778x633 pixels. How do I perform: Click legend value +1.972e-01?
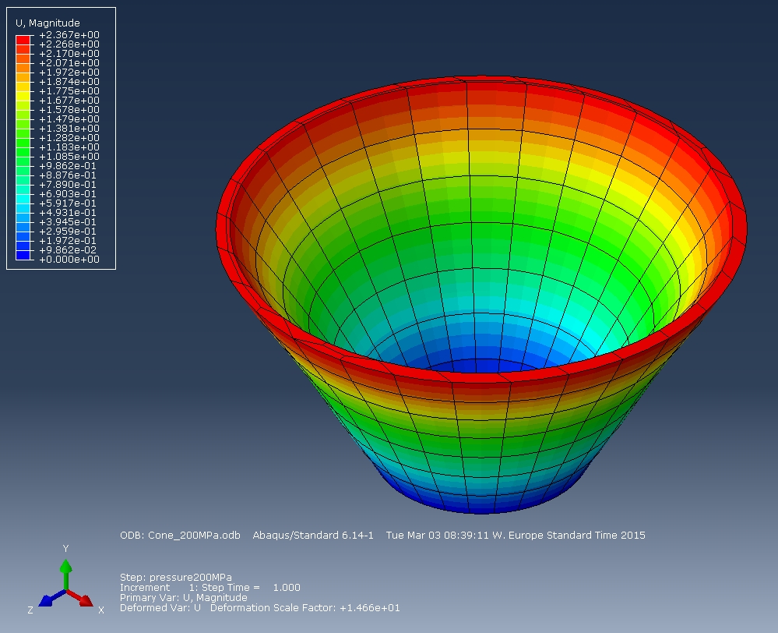(x=68, y=241)
